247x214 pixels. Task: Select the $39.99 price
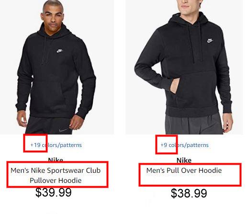pyautogui.click(x=54, y=192)
